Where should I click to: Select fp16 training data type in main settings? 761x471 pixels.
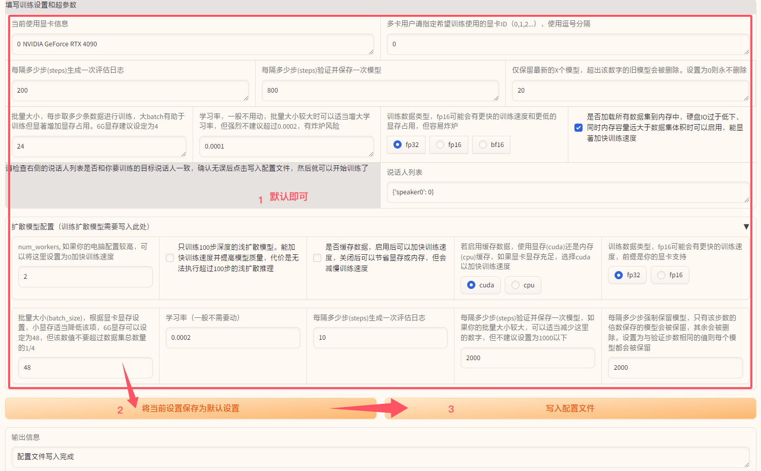(440, 145)
